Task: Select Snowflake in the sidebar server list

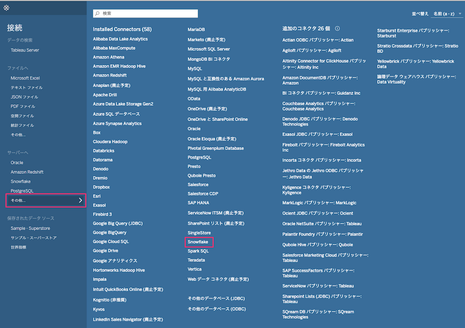Action: click(x=21, y=181)
